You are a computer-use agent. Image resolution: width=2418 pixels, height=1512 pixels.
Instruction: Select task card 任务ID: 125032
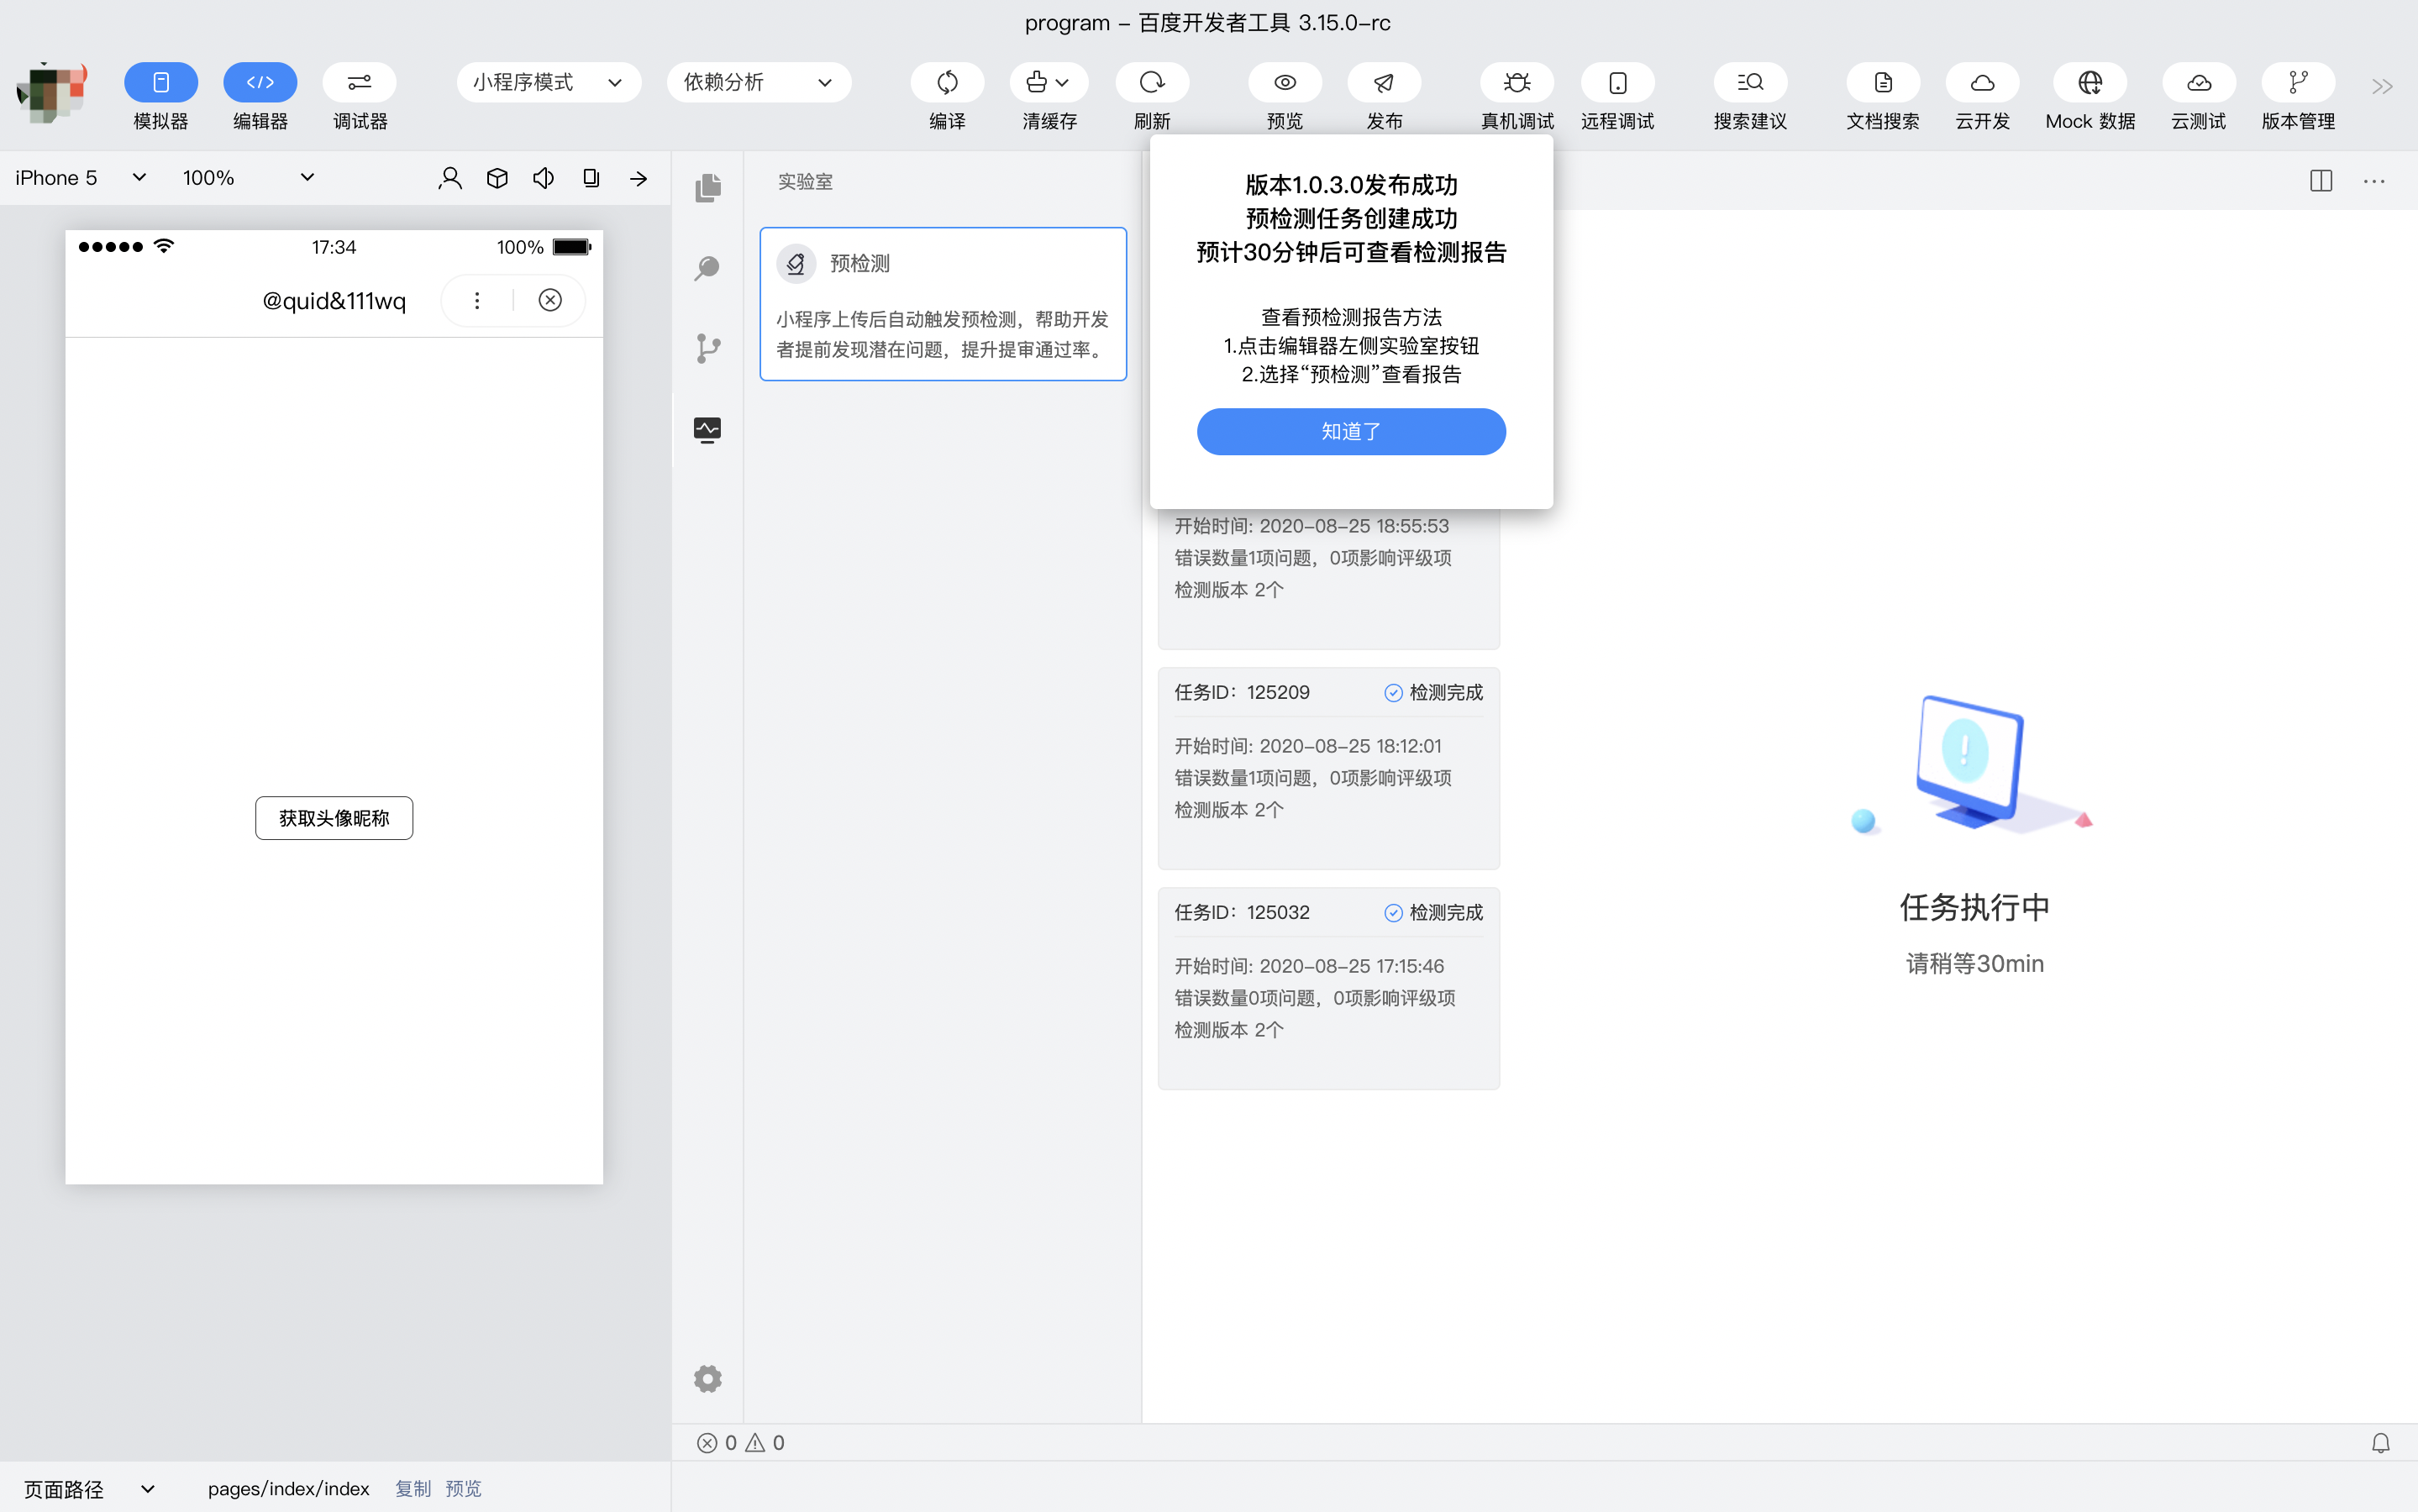(1328, 988)
